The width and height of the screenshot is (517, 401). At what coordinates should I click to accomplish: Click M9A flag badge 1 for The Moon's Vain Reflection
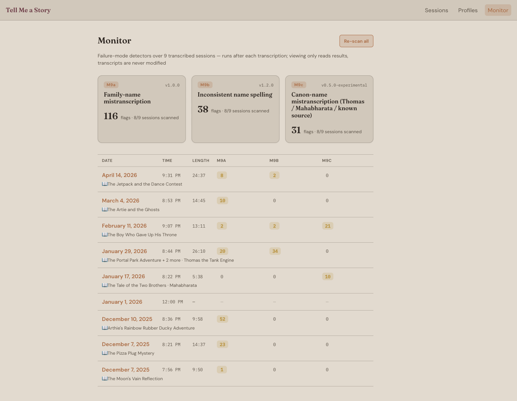pyautogui.click(x=222, y=370)
